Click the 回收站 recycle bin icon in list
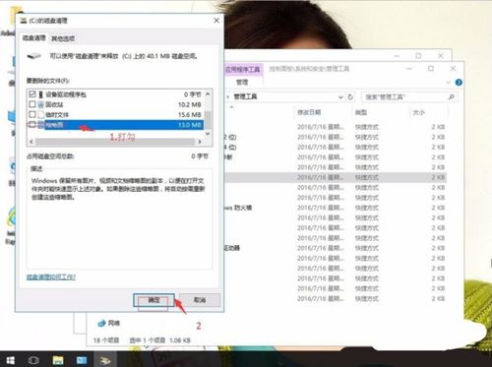Screen dimensions: 492x367 point(41,105)
